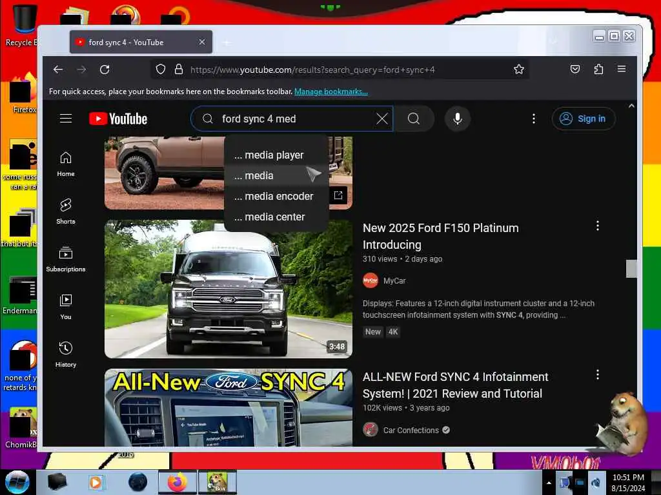The width and height of the screenshot is (661, 495).
Task: Open History in the YouTube sidebar
Action: coord(66,355)
